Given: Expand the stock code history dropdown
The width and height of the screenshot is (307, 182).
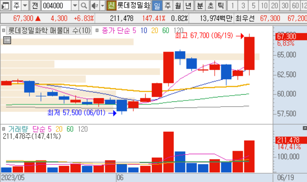Looking at the screenshot, I should click(75, 5).
